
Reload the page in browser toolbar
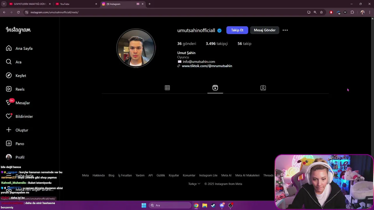point(18,12)
